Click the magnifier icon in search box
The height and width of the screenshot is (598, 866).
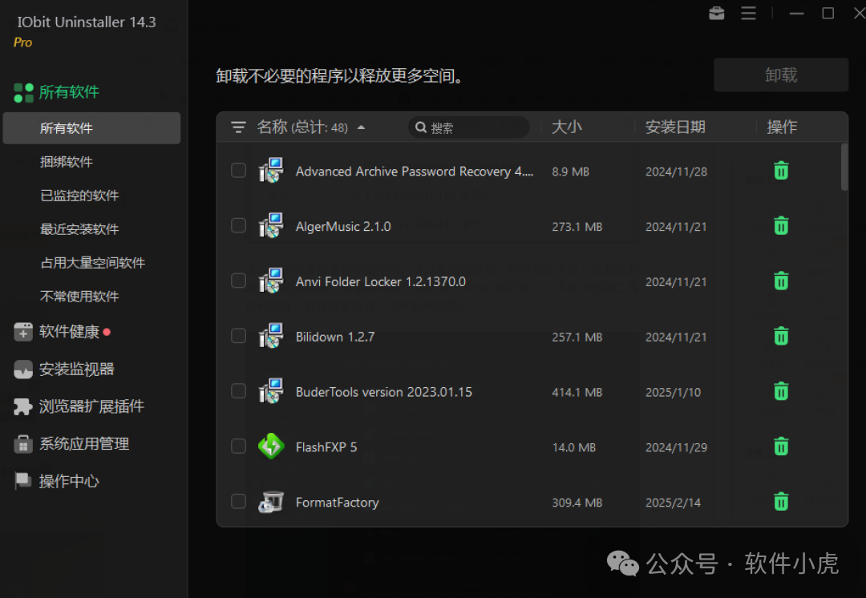click(x=421, y=127)
